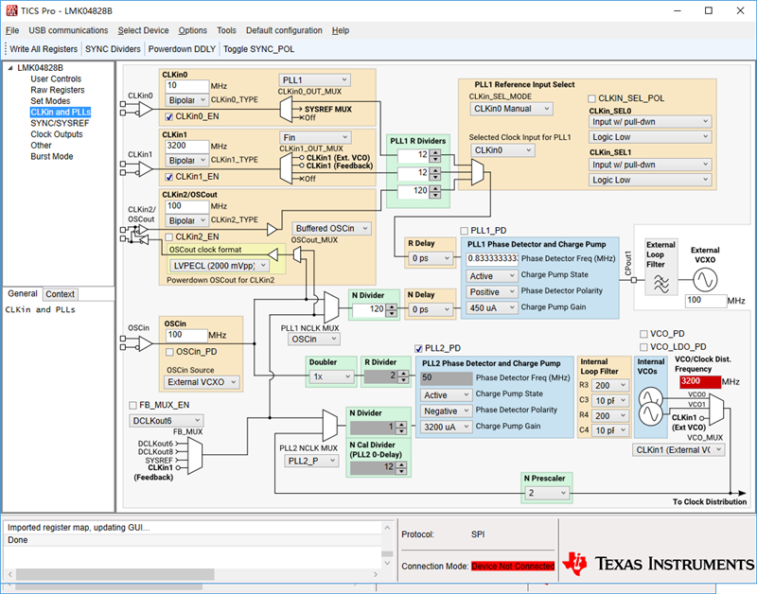Select Clock Outputs in the tree
This screenshot has height=594, width=757.
click(57, 134)
